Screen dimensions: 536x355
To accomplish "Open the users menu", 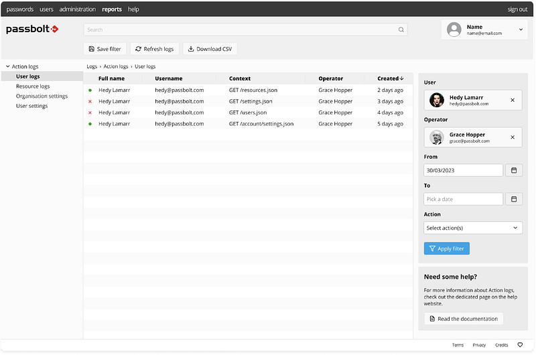I will (46, 9).
